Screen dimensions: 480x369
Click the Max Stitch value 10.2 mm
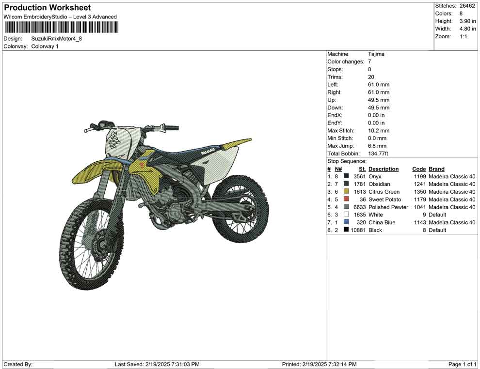coord(379,131)
